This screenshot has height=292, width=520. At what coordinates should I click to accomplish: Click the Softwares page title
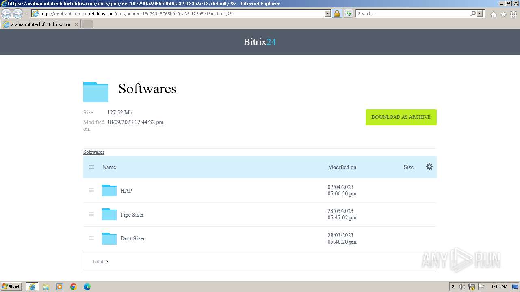coord(147,88)
